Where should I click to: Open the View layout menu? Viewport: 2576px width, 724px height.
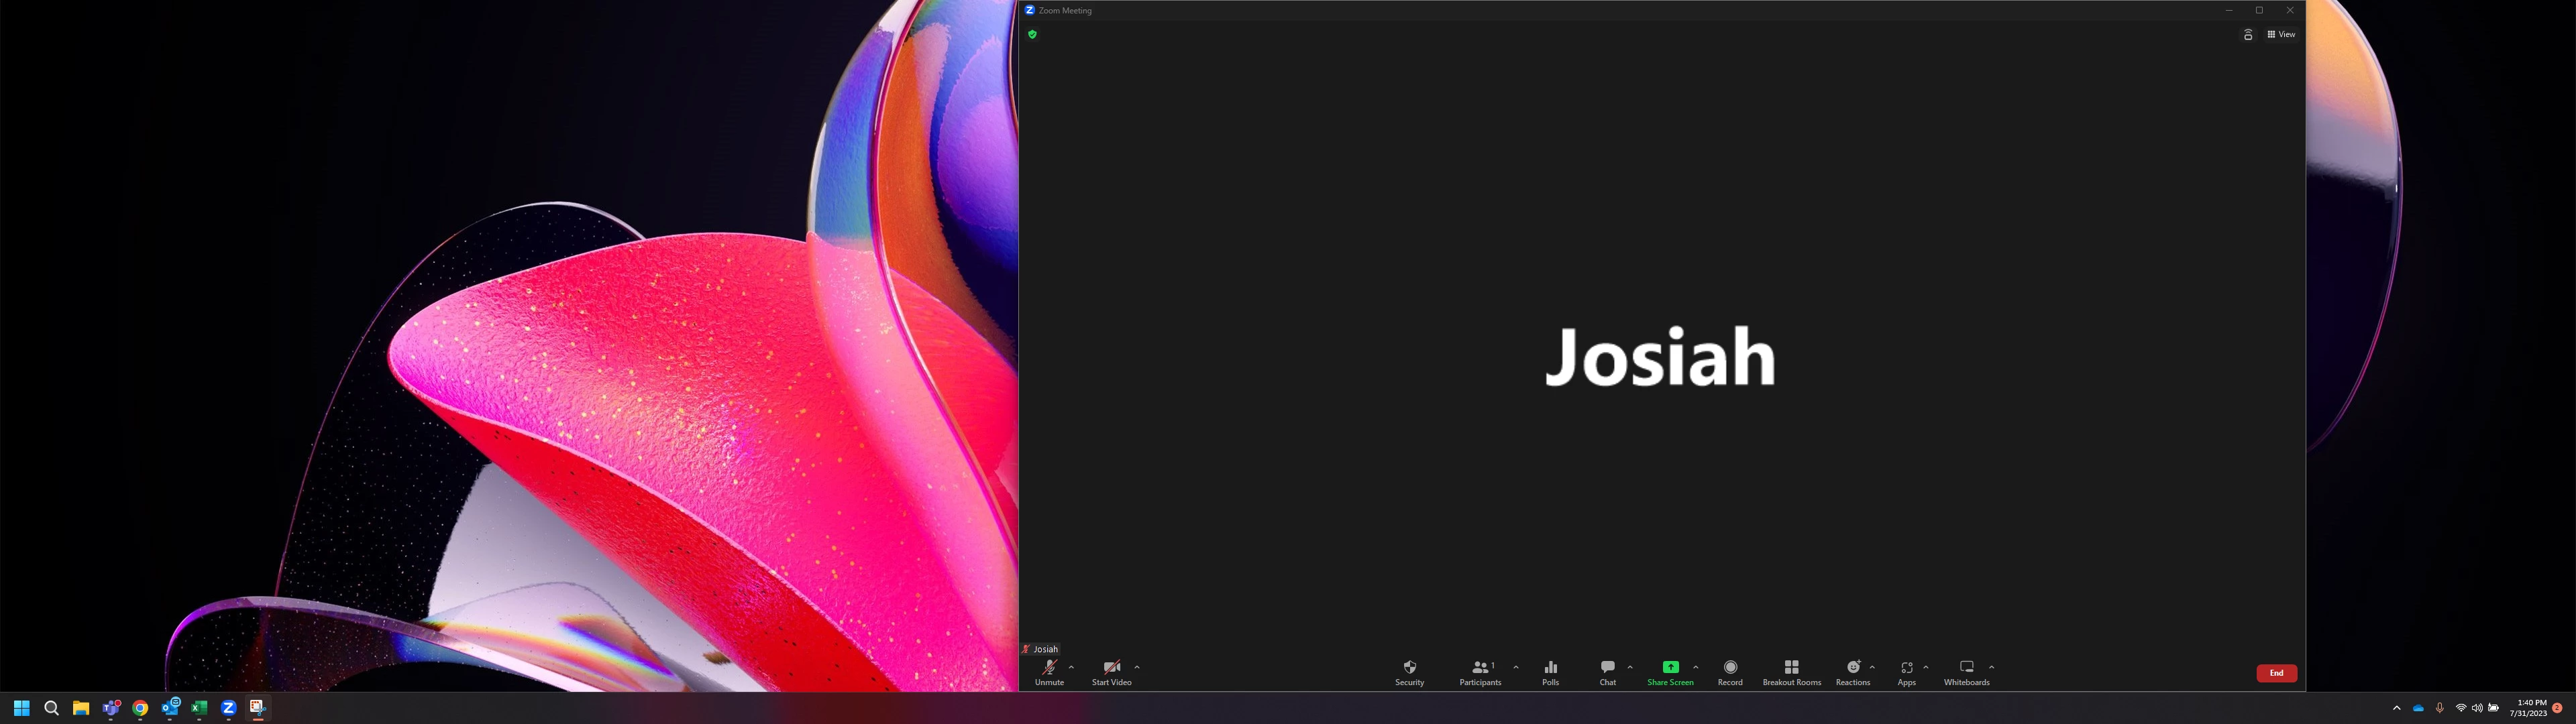[2281, 34]
